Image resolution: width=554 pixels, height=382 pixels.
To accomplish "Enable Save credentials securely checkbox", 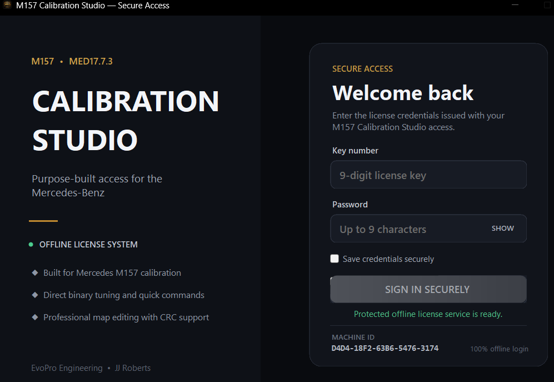I will [335, 259].
